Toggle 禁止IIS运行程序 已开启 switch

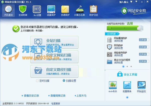[144, 61]
